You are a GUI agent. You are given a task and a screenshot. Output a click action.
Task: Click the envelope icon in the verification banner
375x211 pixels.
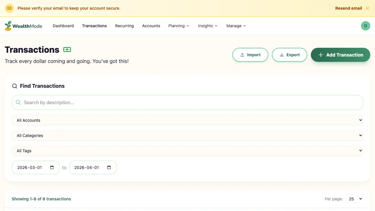click(9, 8)
